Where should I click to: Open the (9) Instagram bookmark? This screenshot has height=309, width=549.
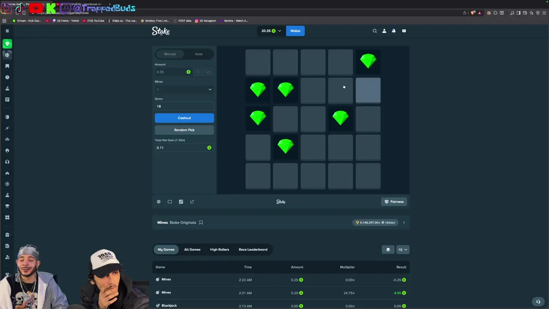[205, 21]
